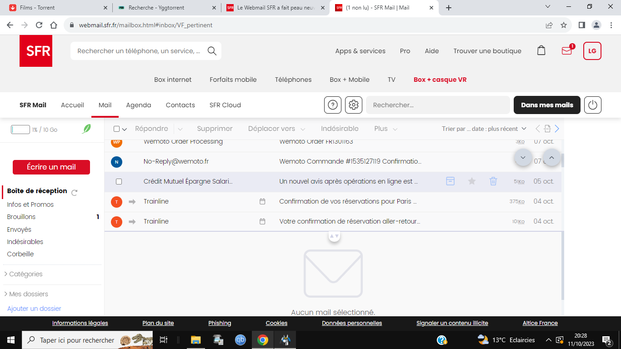
Task: Refresh the Boîte de réception folder
Action: (x=75, y=192)
